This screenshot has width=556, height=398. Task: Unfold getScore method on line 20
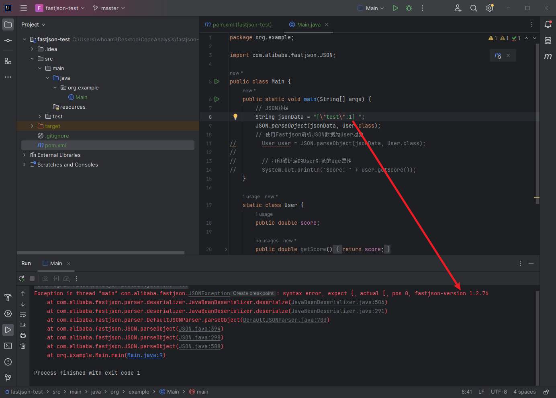click(226, 249)
